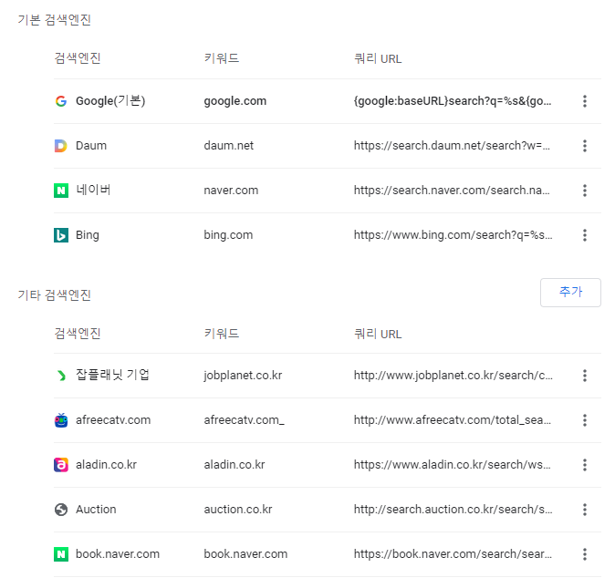Click the 기본 검색엔진 section heading
This screenshot has height=578, width=615.
point(55,19)
